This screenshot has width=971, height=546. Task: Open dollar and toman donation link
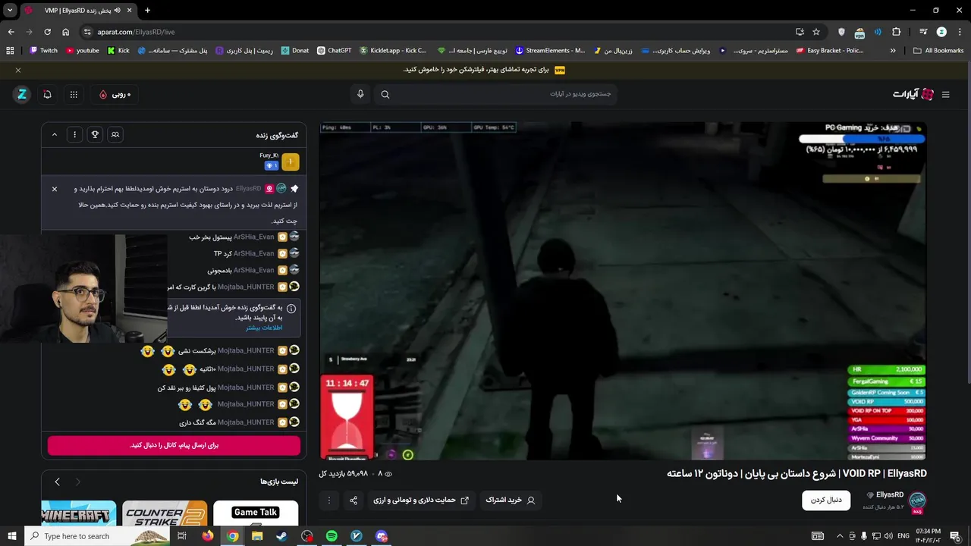[x=421, y=500]
